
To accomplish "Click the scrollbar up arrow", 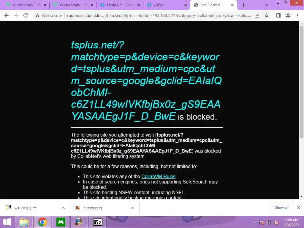I will [301, 24].
